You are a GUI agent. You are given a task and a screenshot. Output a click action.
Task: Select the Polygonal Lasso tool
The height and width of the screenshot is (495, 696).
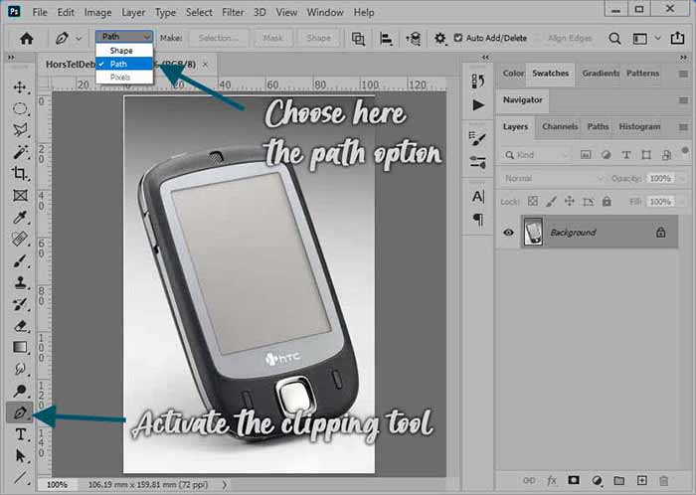[20, 130]
